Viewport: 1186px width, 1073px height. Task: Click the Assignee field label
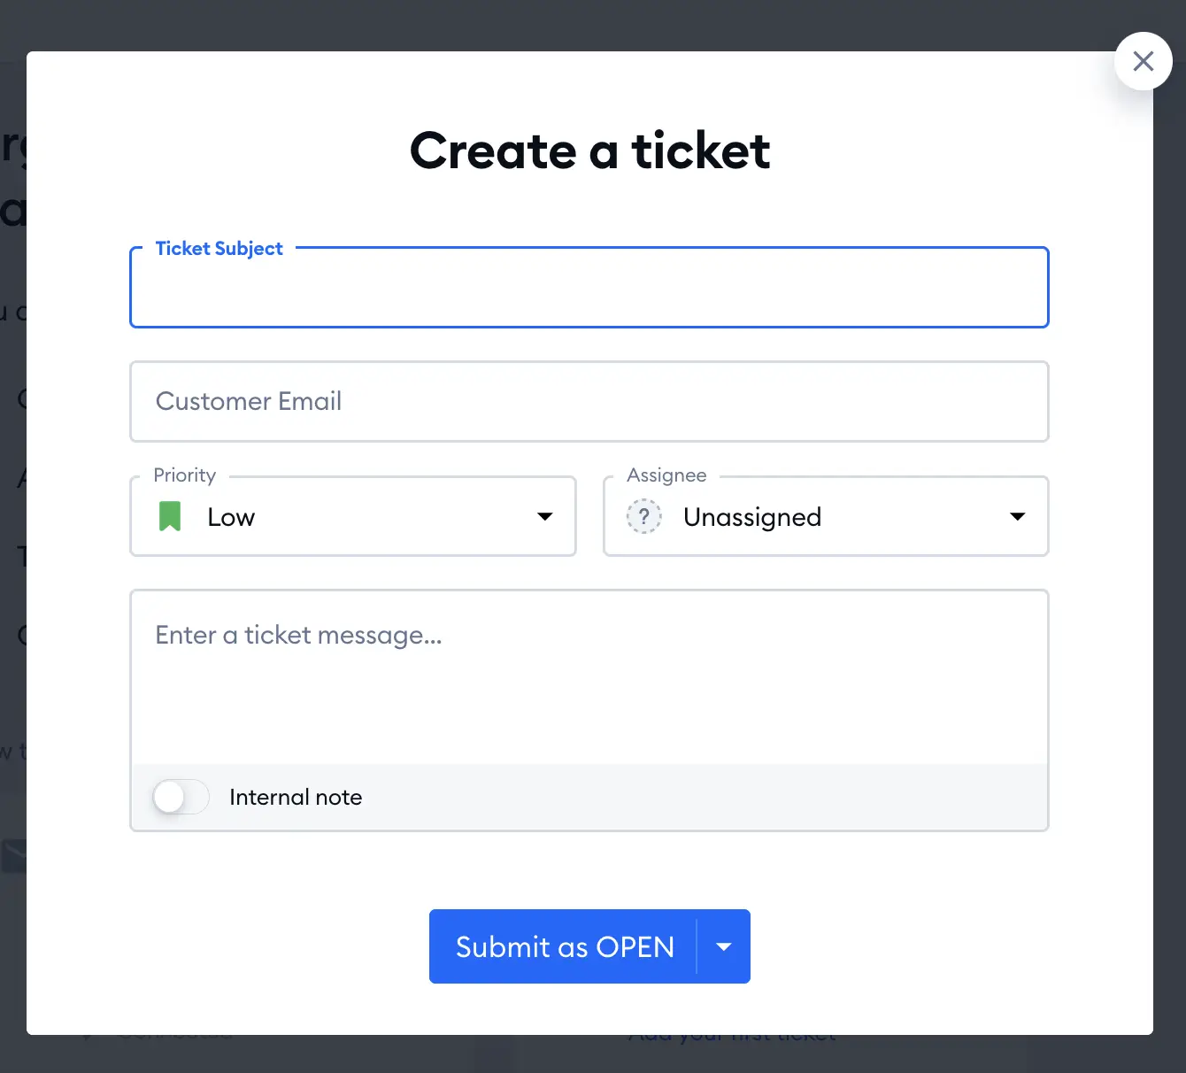666,475
